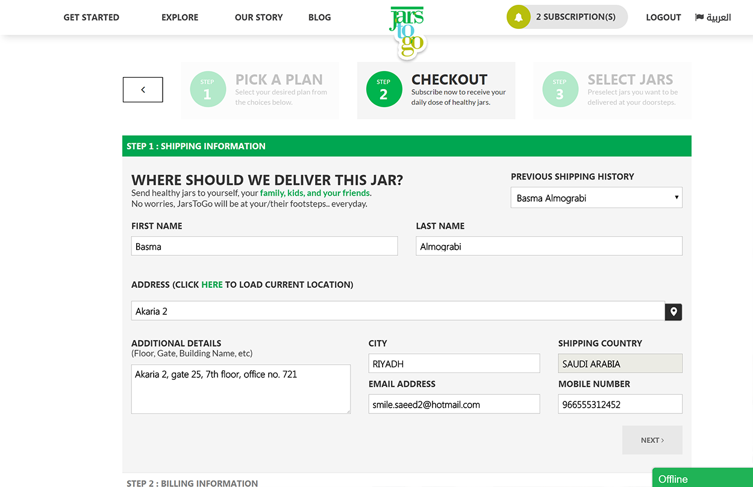The width and height of the screenshot is (753, 487).
Task: Open the Blog page
Action: [319, 17]
